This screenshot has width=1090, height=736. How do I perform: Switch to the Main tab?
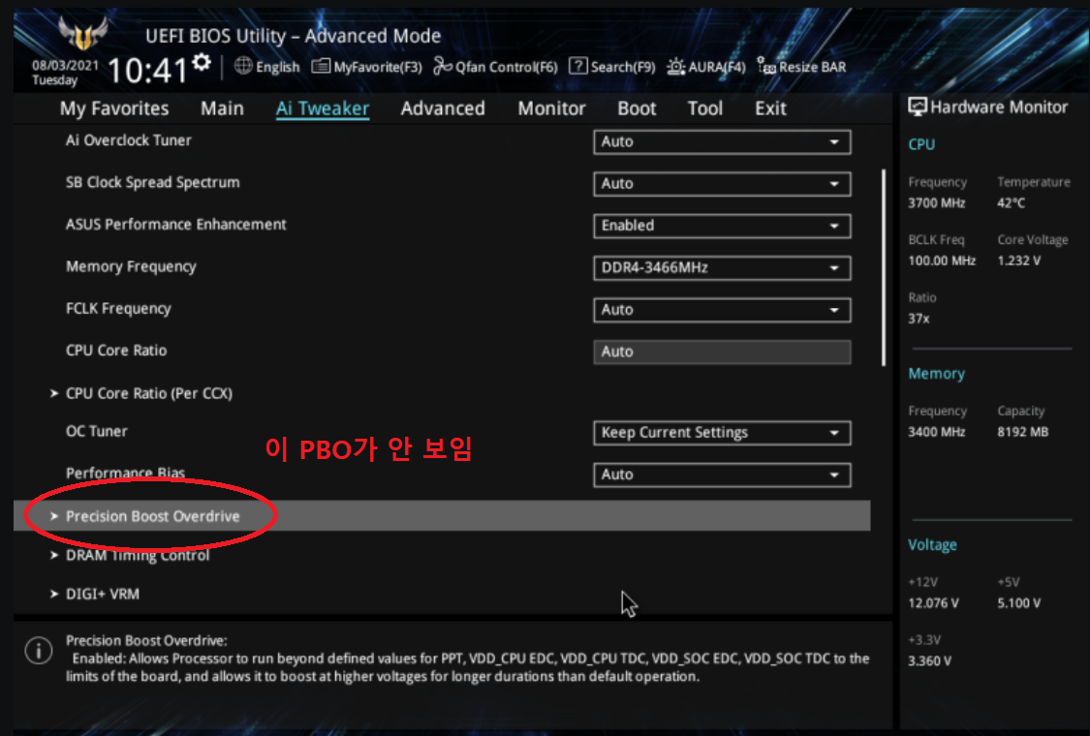(223, 108)
